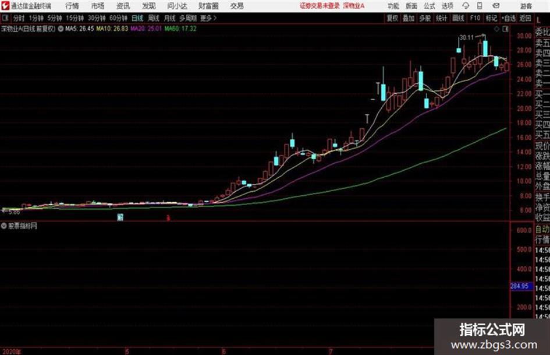
Task: Click the diamond icon at chart top right
Action: (x=496, y=29)
